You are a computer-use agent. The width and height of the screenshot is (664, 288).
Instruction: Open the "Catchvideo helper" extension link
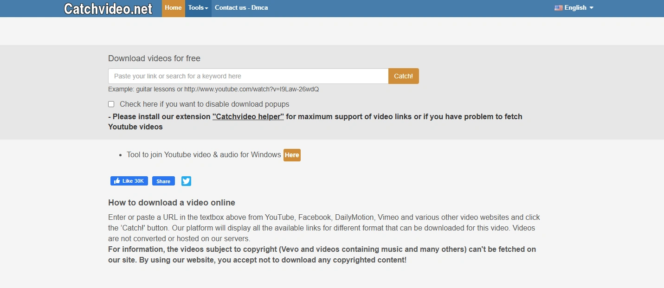pos(248,116)
